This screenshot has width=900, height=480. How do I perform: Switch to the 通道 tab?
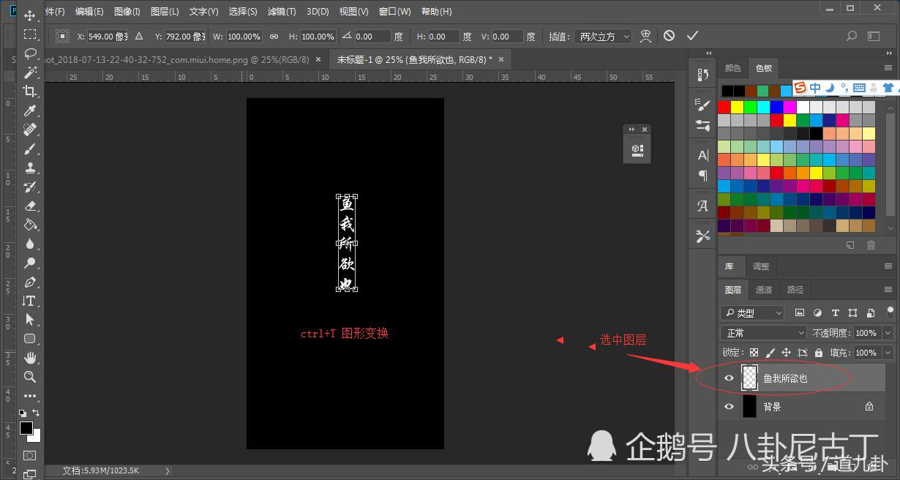click(764, 289)
